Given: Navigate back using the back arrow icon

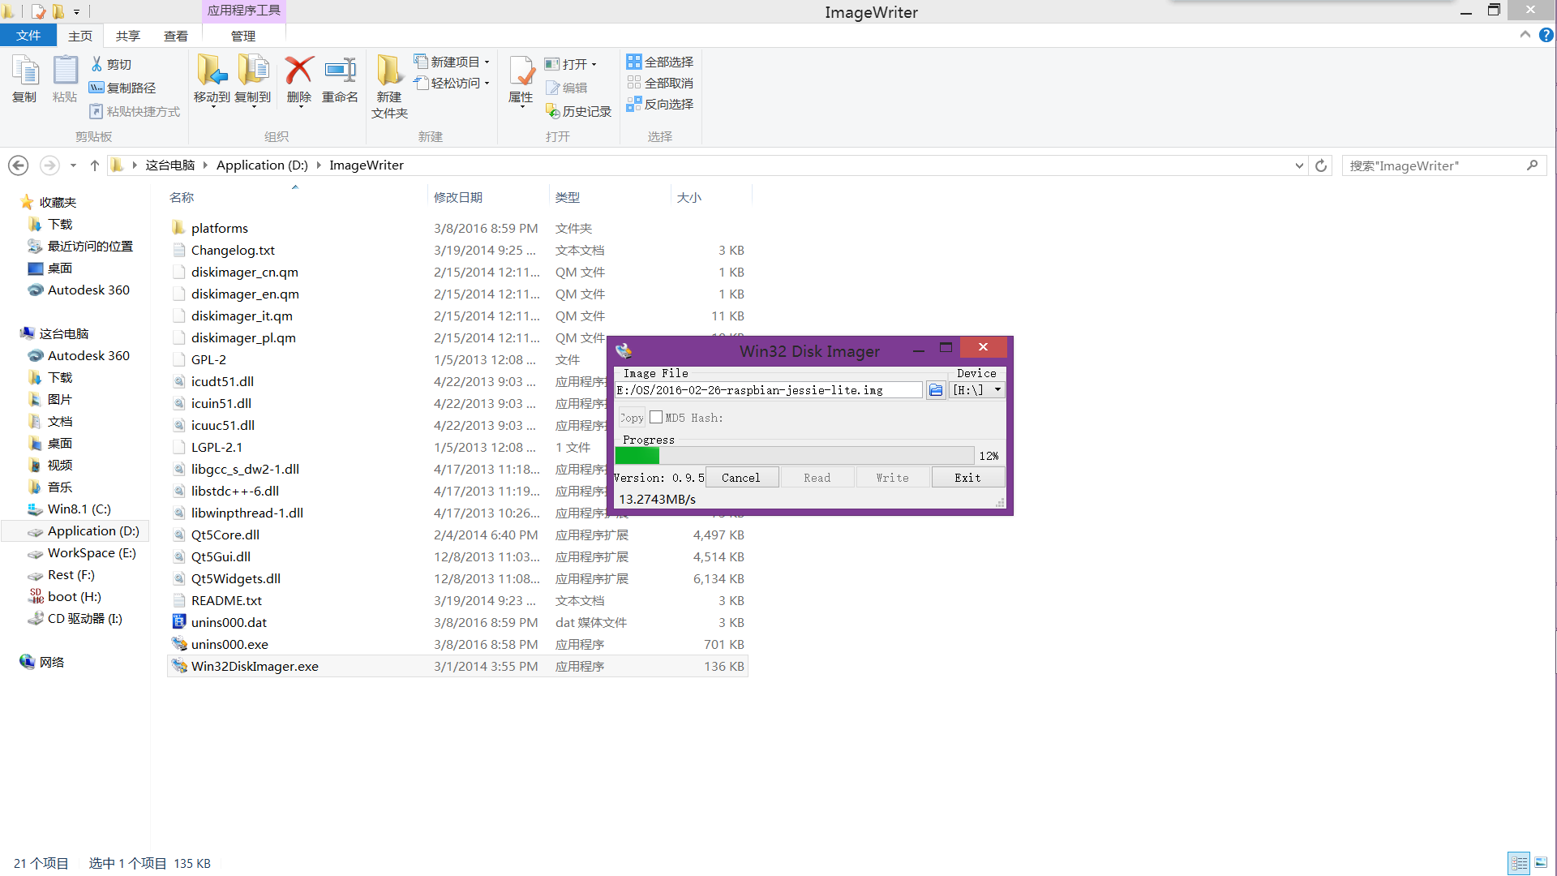Looking at the screenshot, I should (x=18, y=165).
